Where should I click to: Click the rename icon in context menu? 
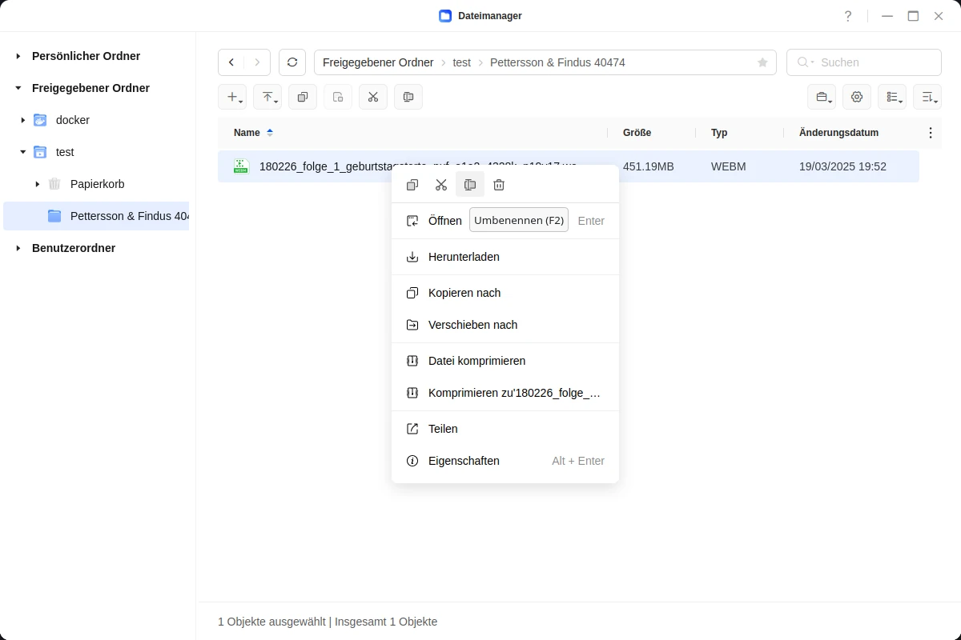tap(470, 185)
